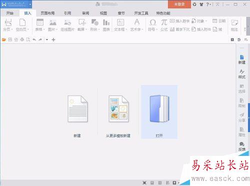This screenshot has width=250, height=186.
Task: Open the 开始 ribbon tab
Action: (9, 13)
